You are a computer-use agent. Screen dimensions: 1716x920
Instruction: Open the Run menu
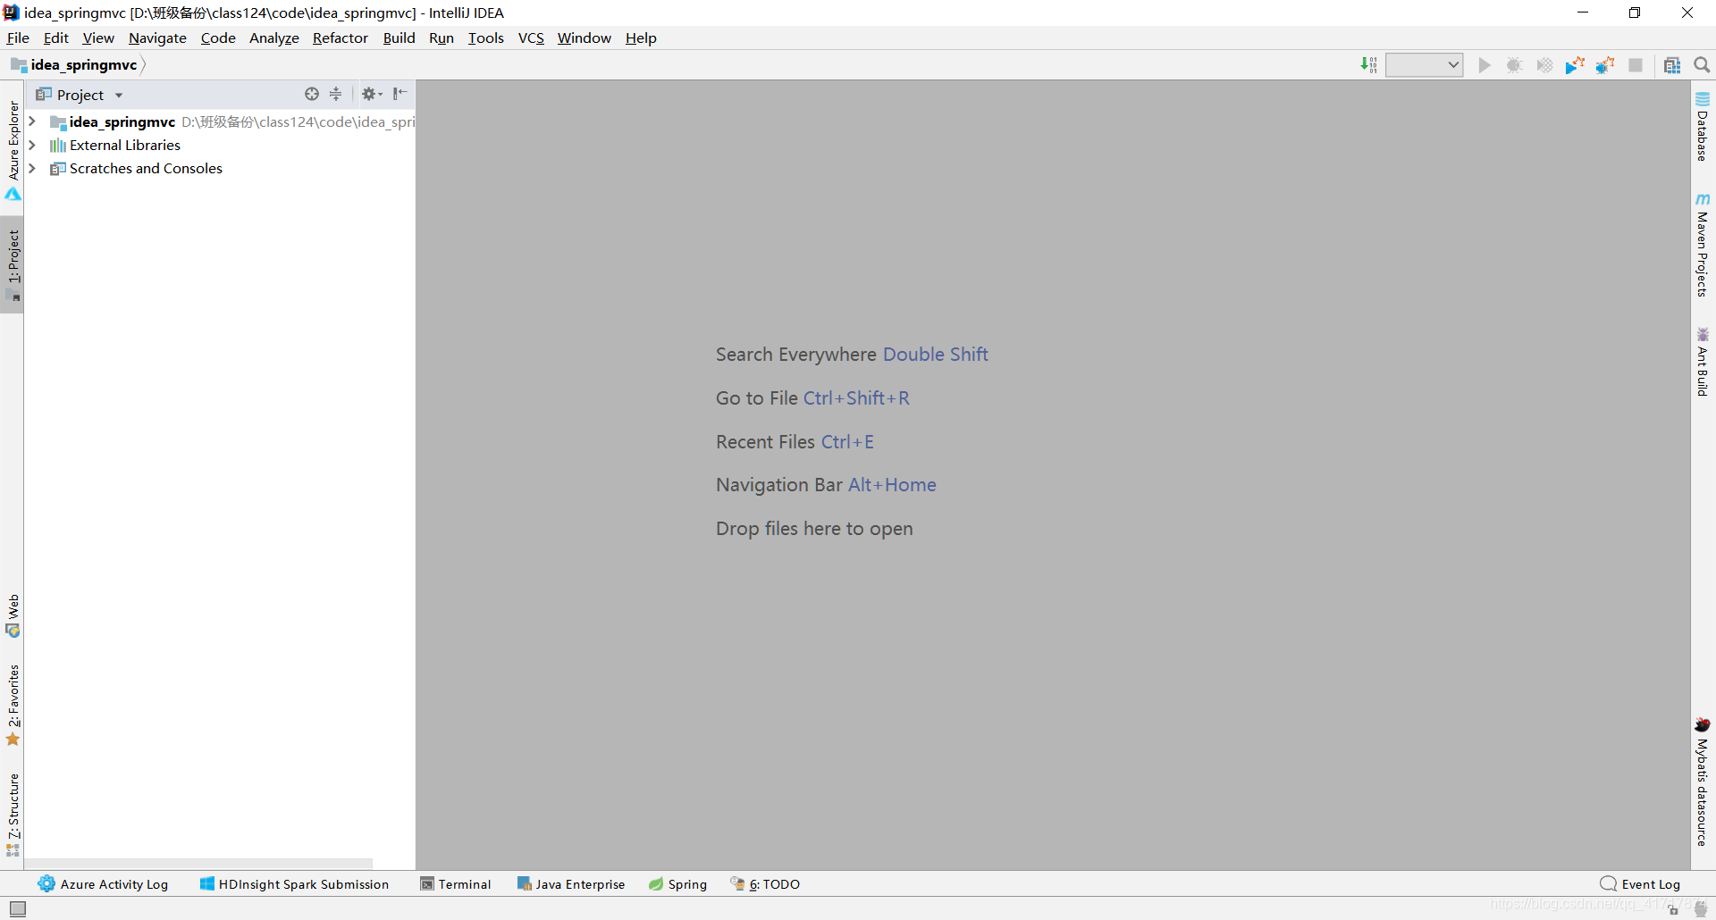pyautogui.click(x=442, y=38)
